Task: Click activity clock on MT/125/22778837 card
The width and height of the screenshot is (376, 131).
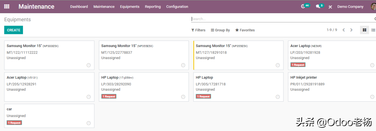Action: tap(183, 65)
